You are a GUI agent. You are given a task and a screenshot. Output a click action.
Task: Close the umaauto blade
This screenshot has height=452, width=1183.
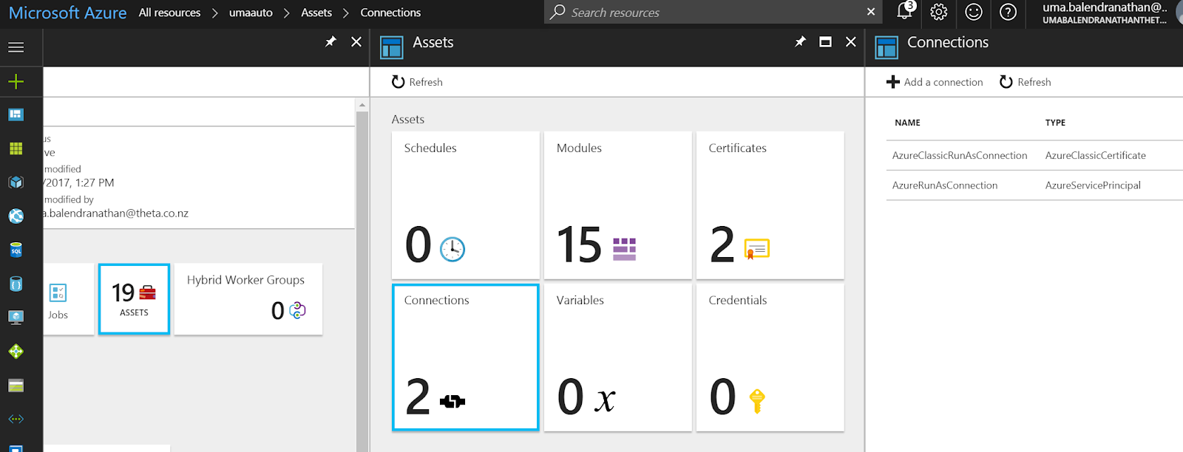pyautogui.click(x=356, y=42)
